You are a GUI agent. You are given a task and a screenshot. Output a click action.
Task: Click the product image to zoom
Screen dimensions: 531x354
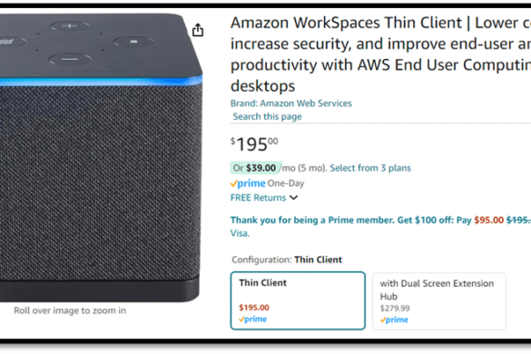point(101,158)
